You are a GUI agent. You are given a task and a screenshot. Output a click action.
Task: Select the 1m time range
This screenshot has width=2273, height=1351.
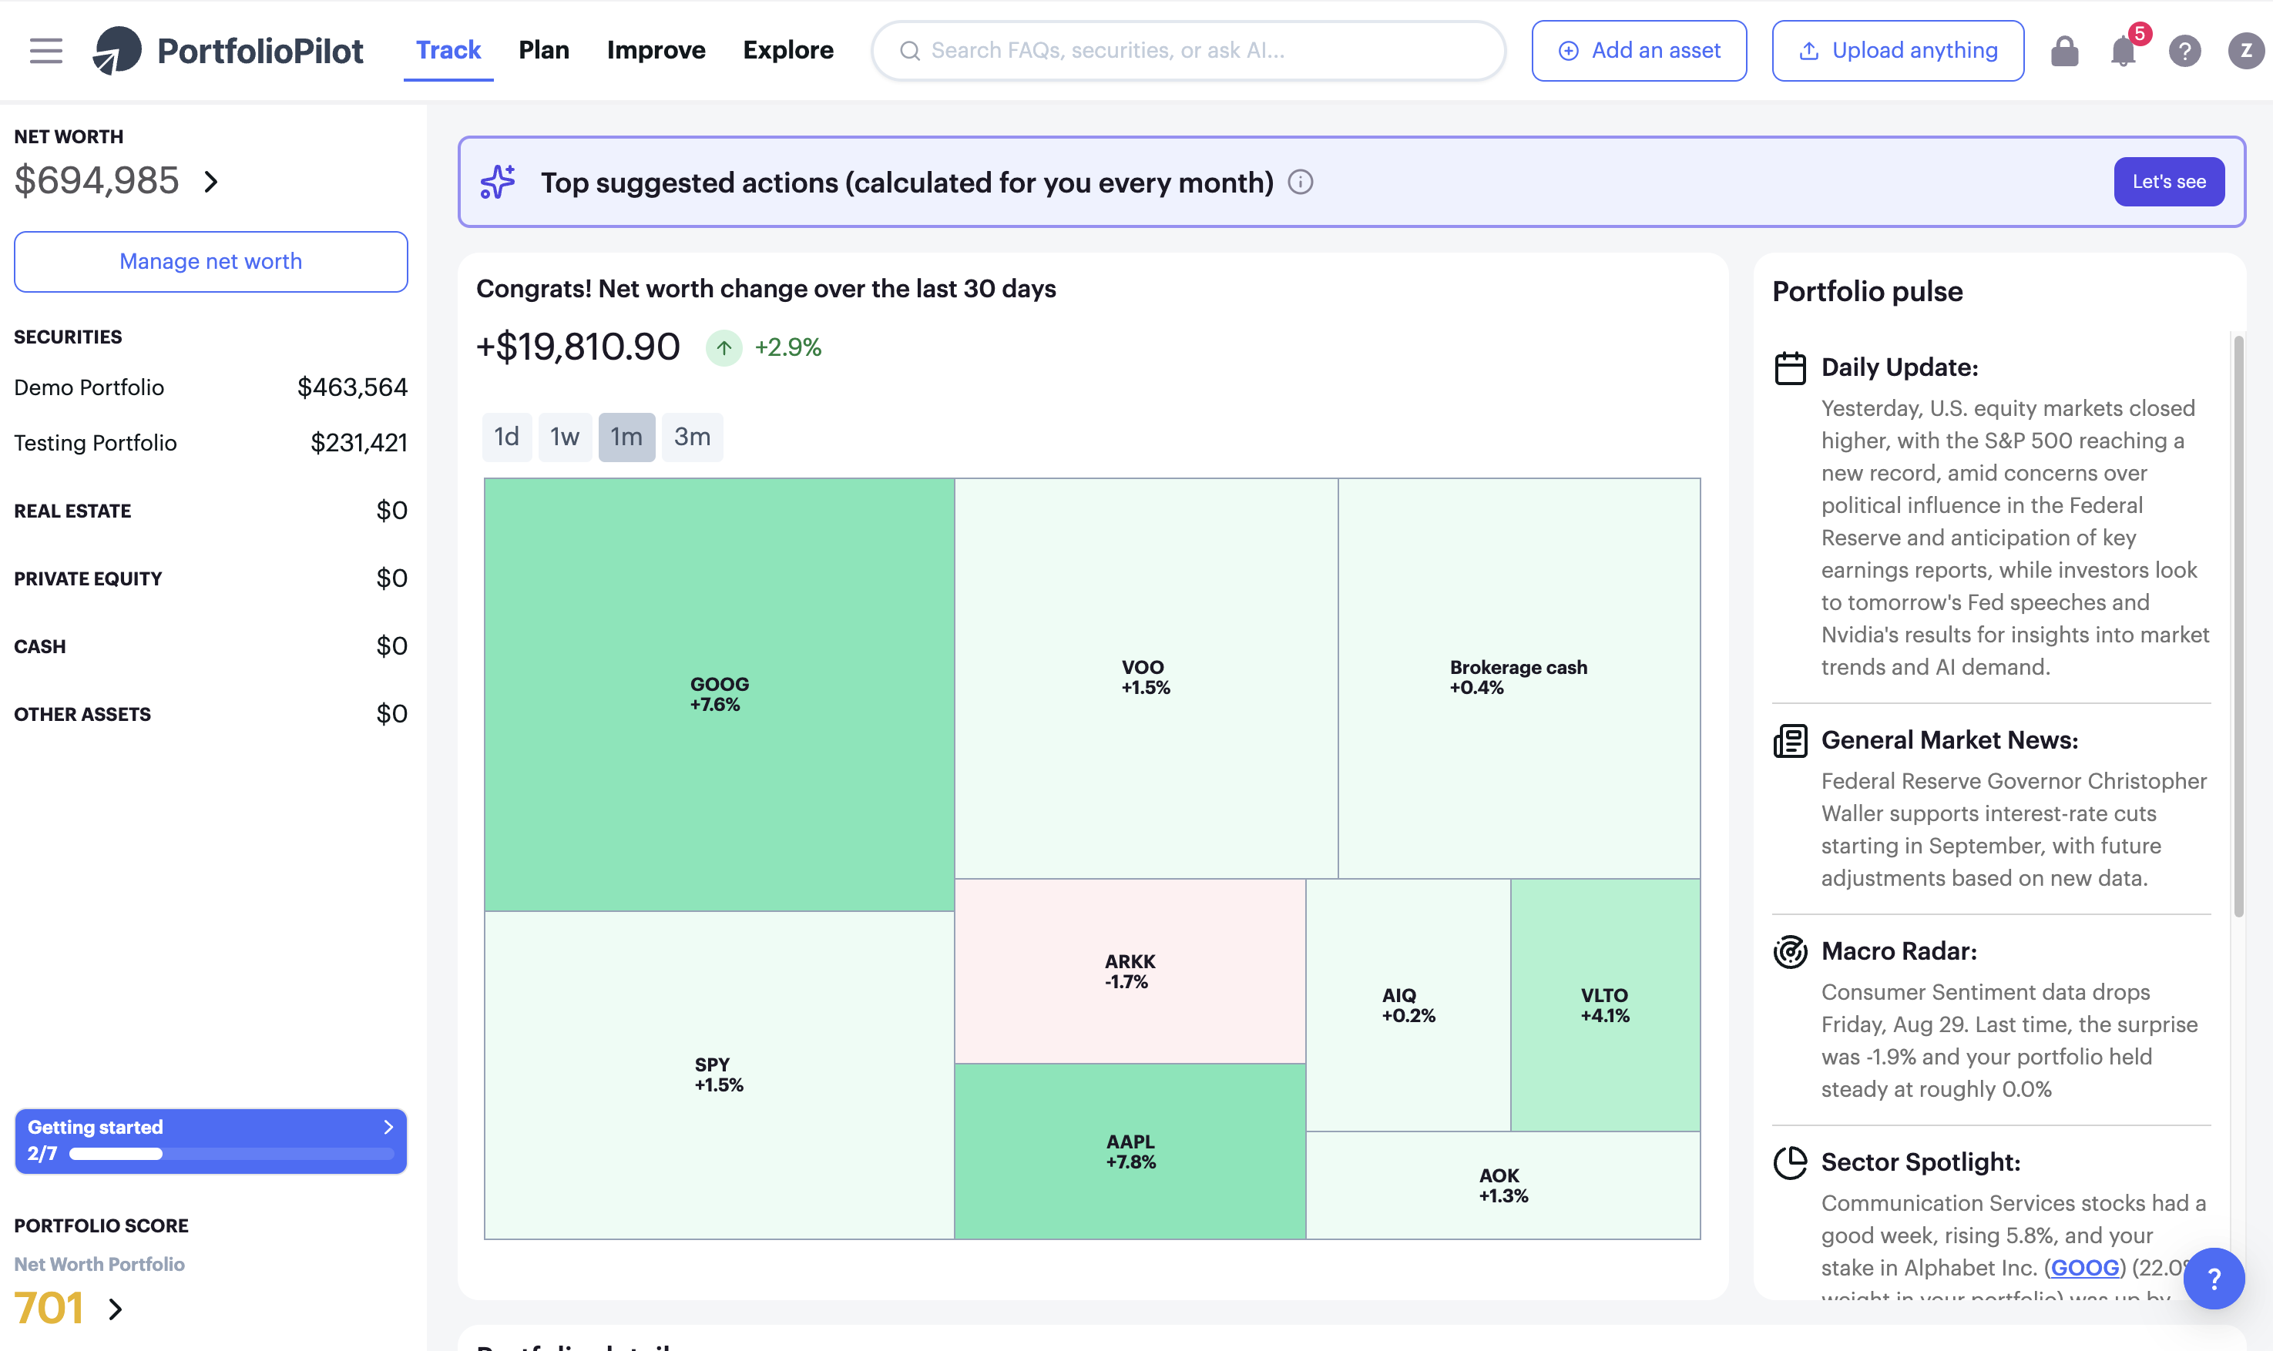click(626, 437)
